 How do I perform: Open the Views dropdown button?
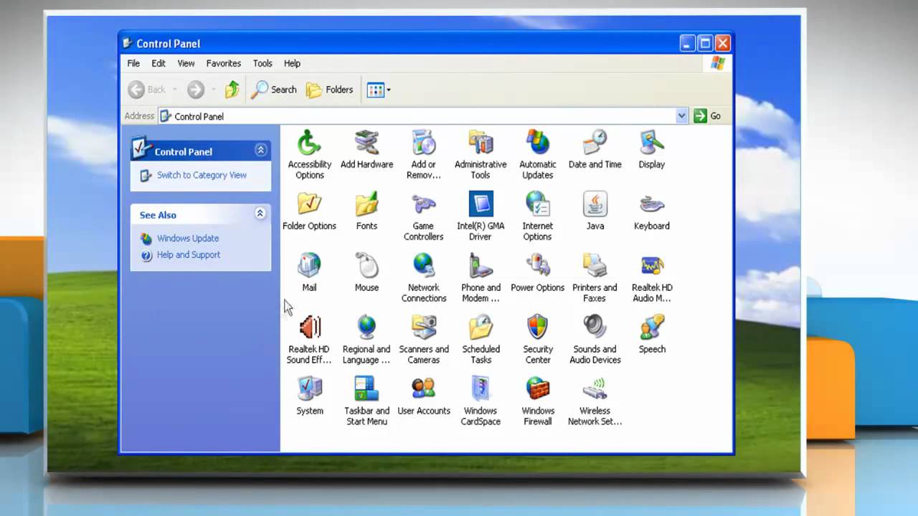pyautogui.click(x=379, y=90)
